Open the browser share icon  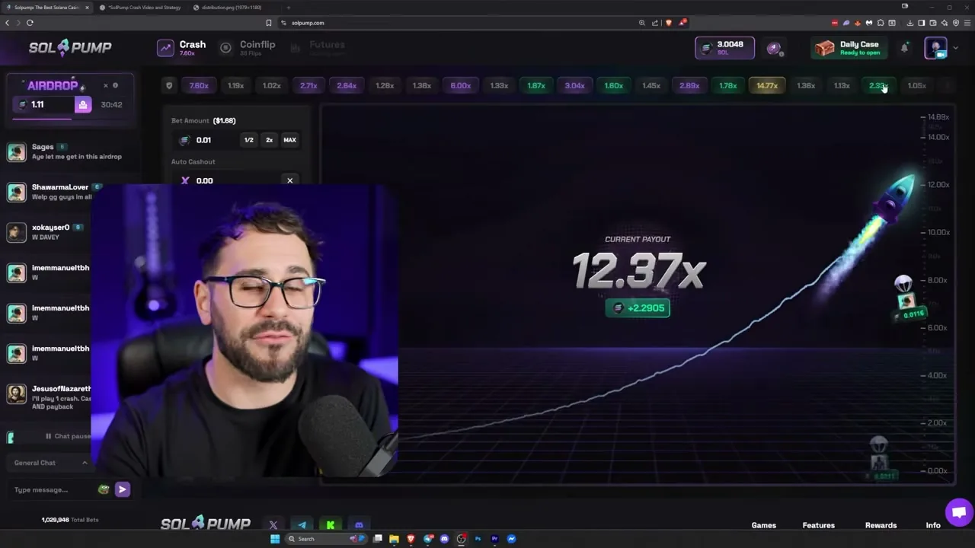pos(655,23)
